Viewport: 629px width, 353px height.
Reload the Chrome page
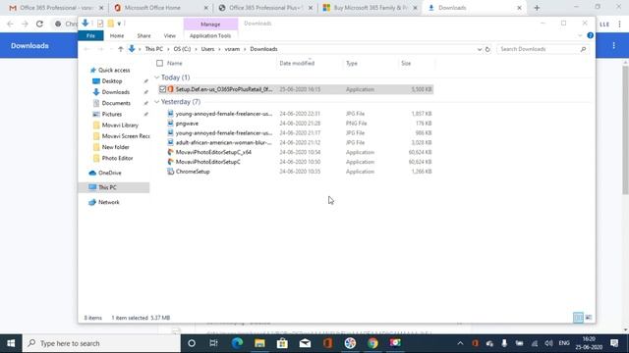tap(39, 24)
